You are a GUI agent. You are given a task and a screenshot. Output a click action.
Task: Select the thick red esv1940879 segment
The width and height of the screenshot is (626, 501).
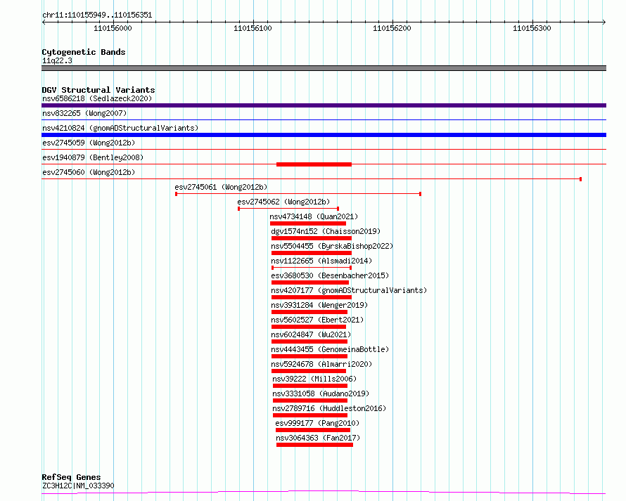pyautogui.click(x=314, y=164)
